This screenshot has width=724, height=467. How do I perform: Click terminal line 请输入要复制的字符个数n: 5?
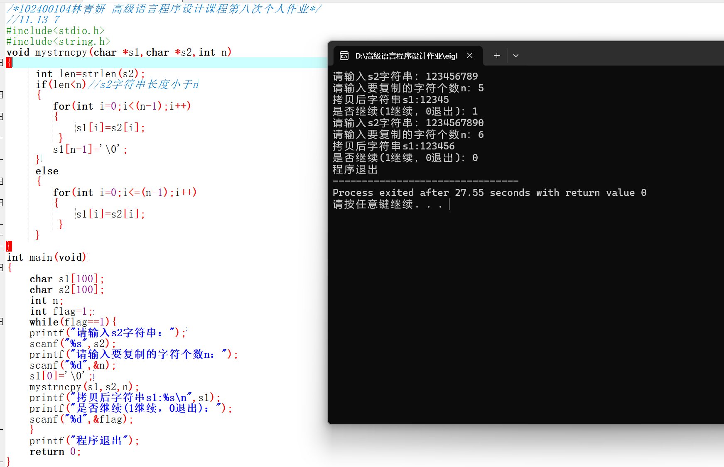click(408, 88)
